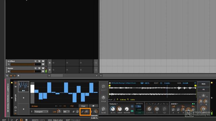The image size is (216, 121).
Task: Adjust the Glide knob on the Sampler
Action: point(103,109)
